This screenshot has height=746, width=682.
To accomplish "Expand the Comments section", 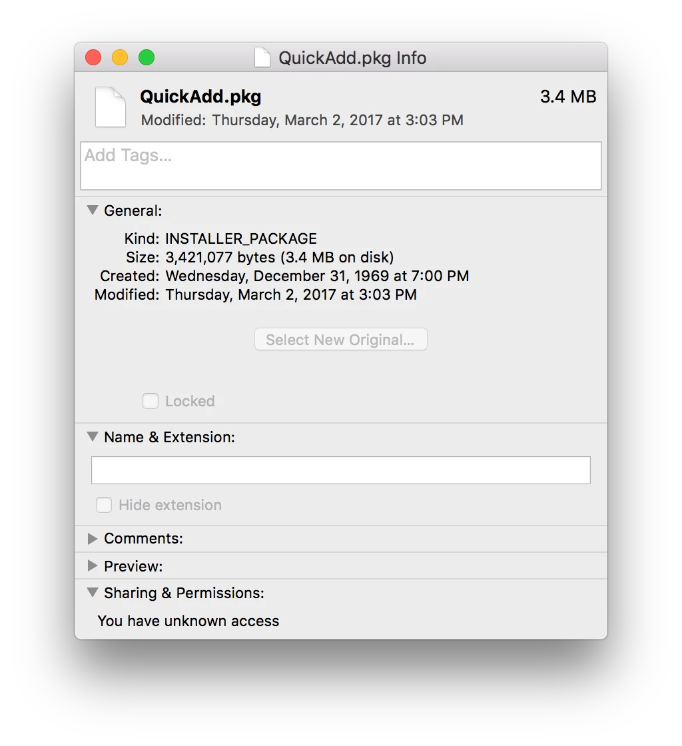I will [93, 539].
